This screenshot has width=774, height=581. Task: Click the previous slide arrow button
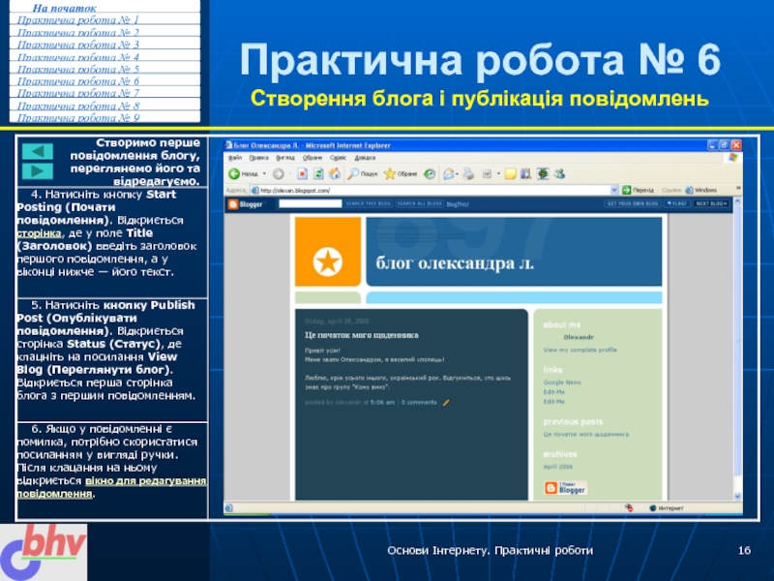37,152
